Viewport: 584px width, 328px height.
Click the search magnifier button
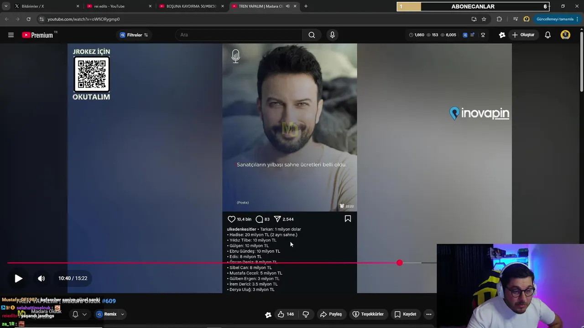312,35
